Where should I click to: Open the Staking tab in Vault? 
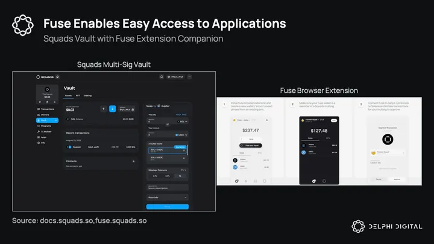click(x=87, y=96)
